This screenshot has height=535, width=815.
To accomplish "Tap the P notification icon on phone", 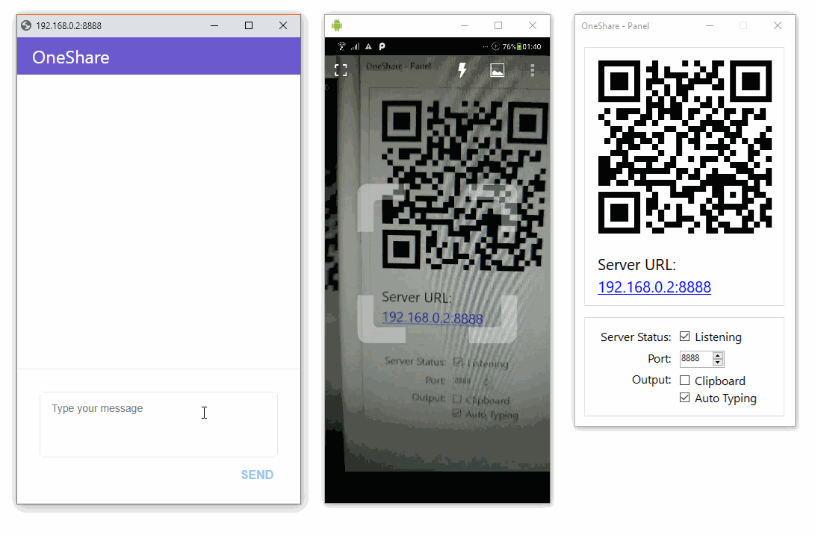I will click(382, 46).
